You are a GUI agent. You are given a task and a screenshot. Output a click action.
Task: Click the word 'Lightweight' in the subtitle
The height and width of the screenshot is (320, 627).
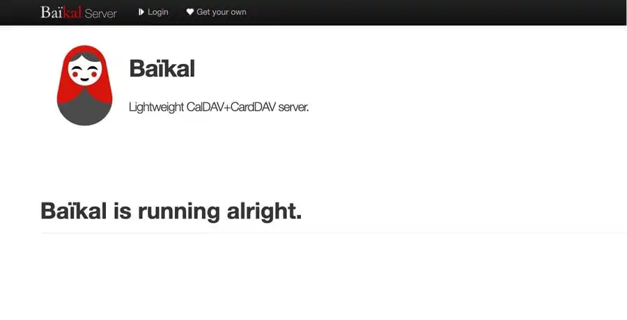[x=156, y=107]
